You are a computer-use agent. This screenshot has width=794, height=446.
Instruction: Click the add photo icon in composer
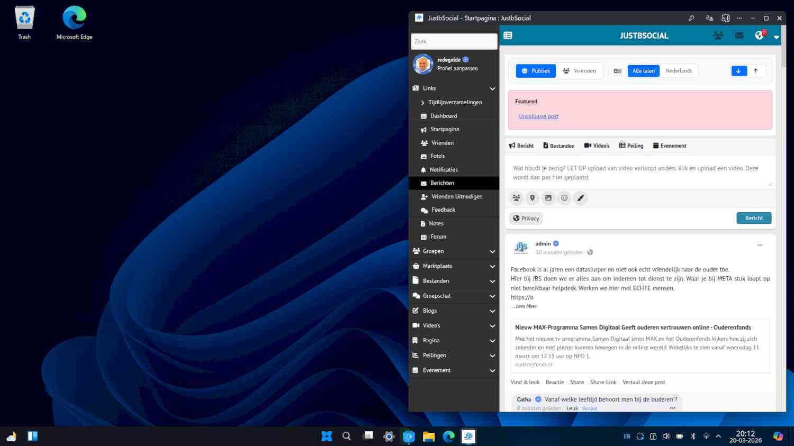(548, 198)
